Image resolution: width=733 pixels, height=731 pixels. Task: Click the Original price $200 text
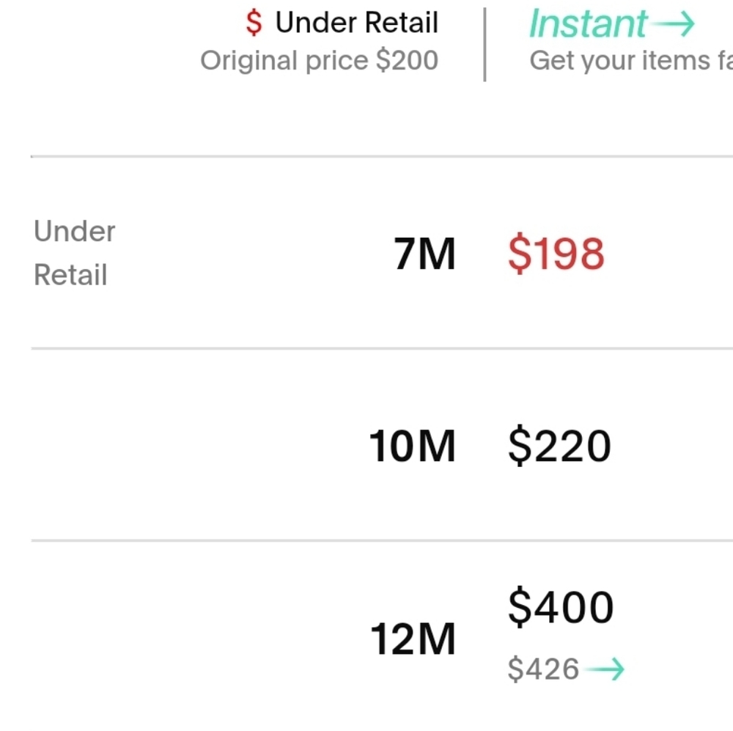tap(319, 60)
